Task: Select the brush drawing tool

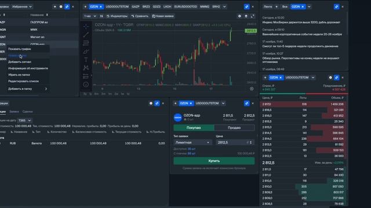Action: [x=86, y=51]
